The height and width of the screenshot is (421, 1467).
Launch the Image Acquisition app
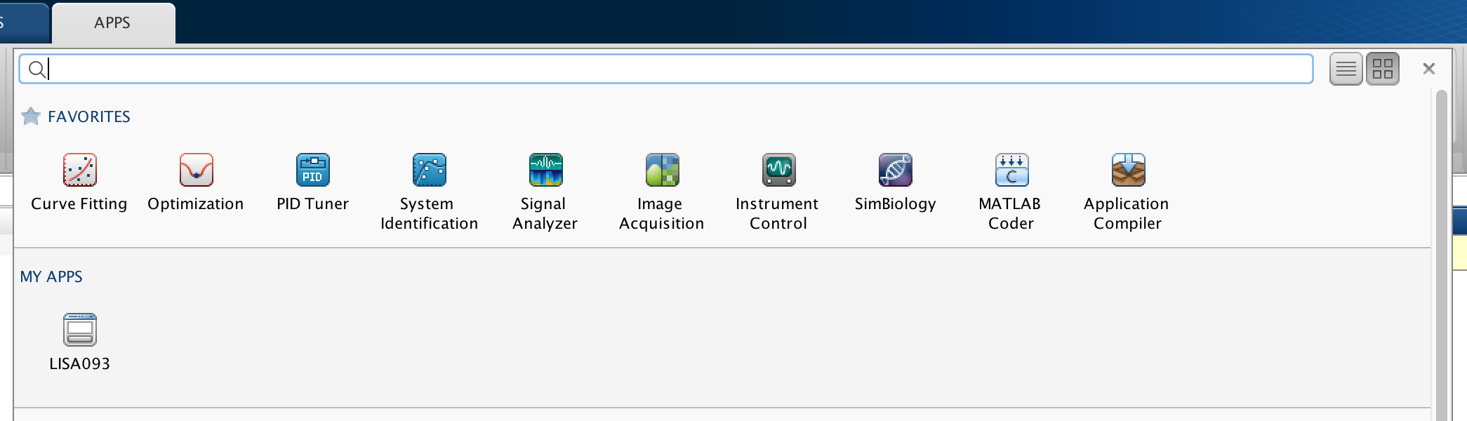click(x=662, y=171)
